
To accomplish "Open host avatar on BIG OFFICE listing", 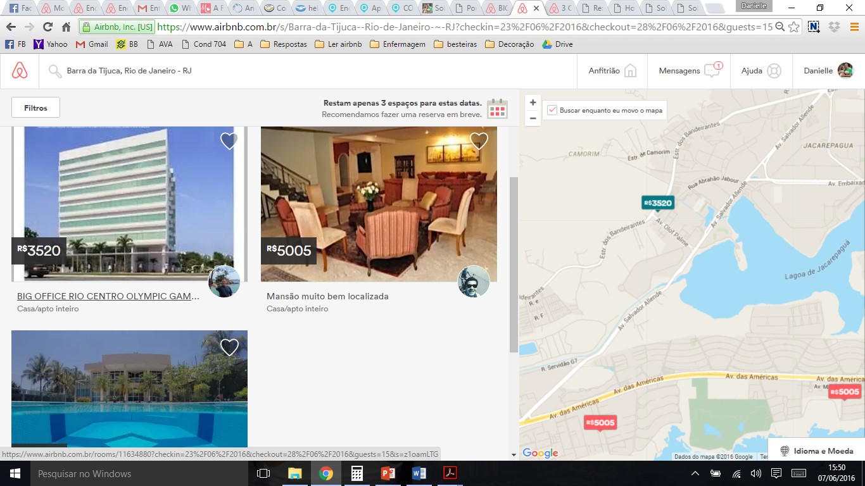I will [224, 282].
